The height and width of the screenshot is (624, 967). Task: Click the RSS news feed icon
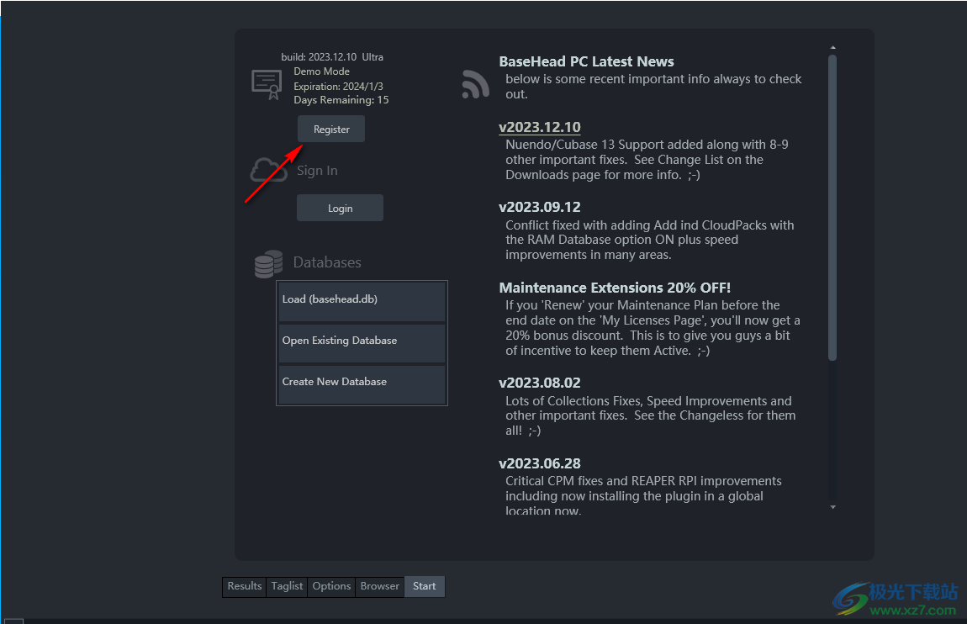[476, 84]
